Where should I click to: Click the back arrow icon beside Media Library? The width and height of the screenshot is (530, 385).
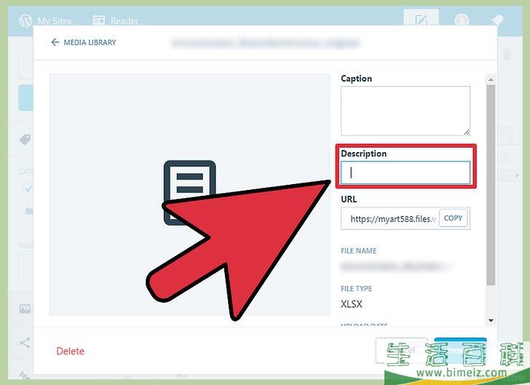[55, 42]
